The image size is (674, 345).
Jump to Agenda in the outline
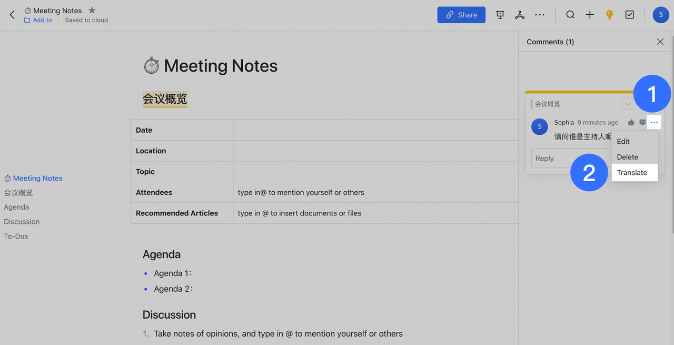tap(16, 207)
